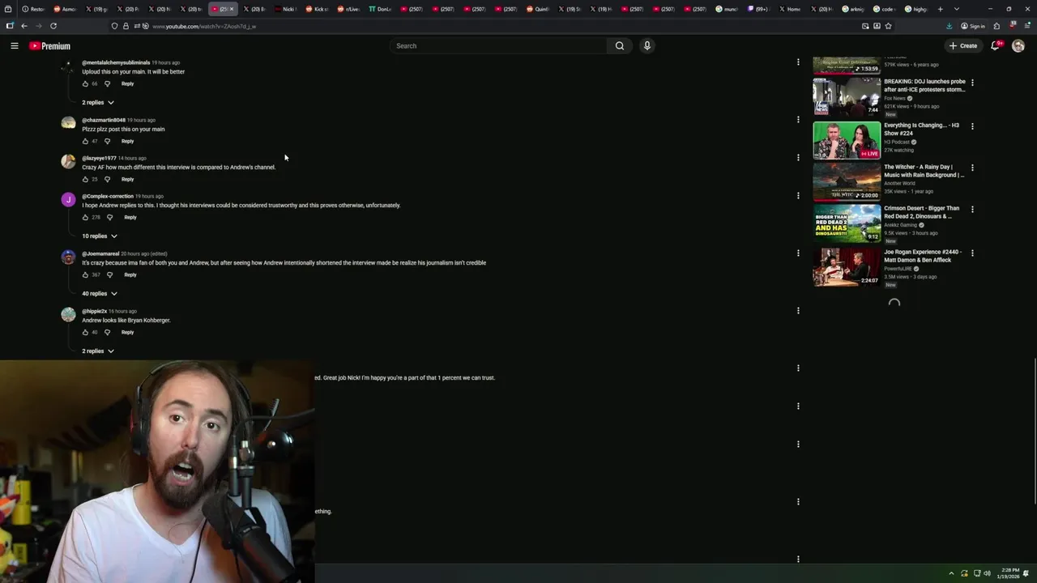
Task: Like the @hippie2x comment
Action: point(85,332)
